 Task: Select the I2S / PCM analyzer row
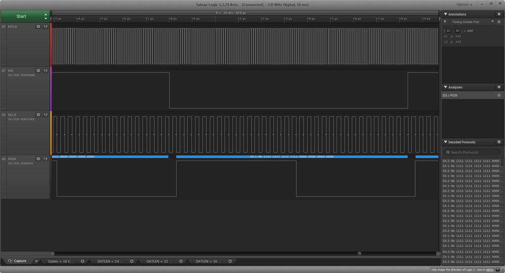tap(472, 95)
